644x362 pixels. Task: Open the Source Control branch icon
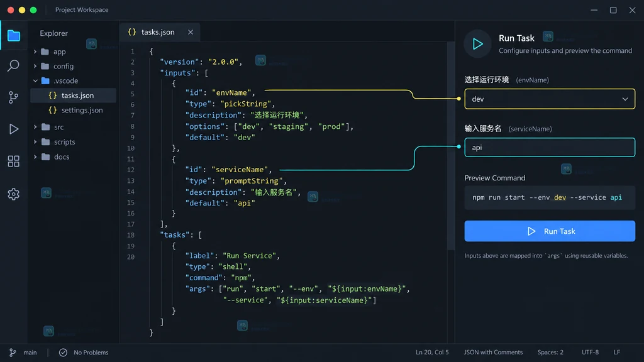point(14,97)
